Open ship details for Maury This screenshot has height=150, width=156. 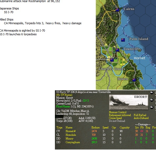pos(69,138)
